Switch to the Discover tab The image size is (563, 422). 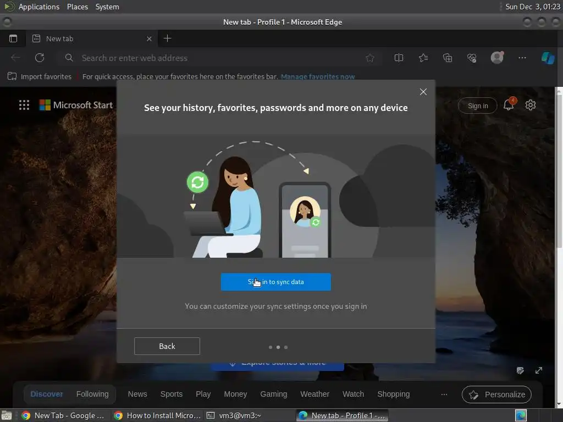tap(47, 394)
